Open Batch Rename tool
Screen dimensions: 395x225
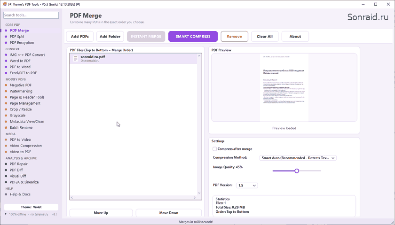[21, 127]
